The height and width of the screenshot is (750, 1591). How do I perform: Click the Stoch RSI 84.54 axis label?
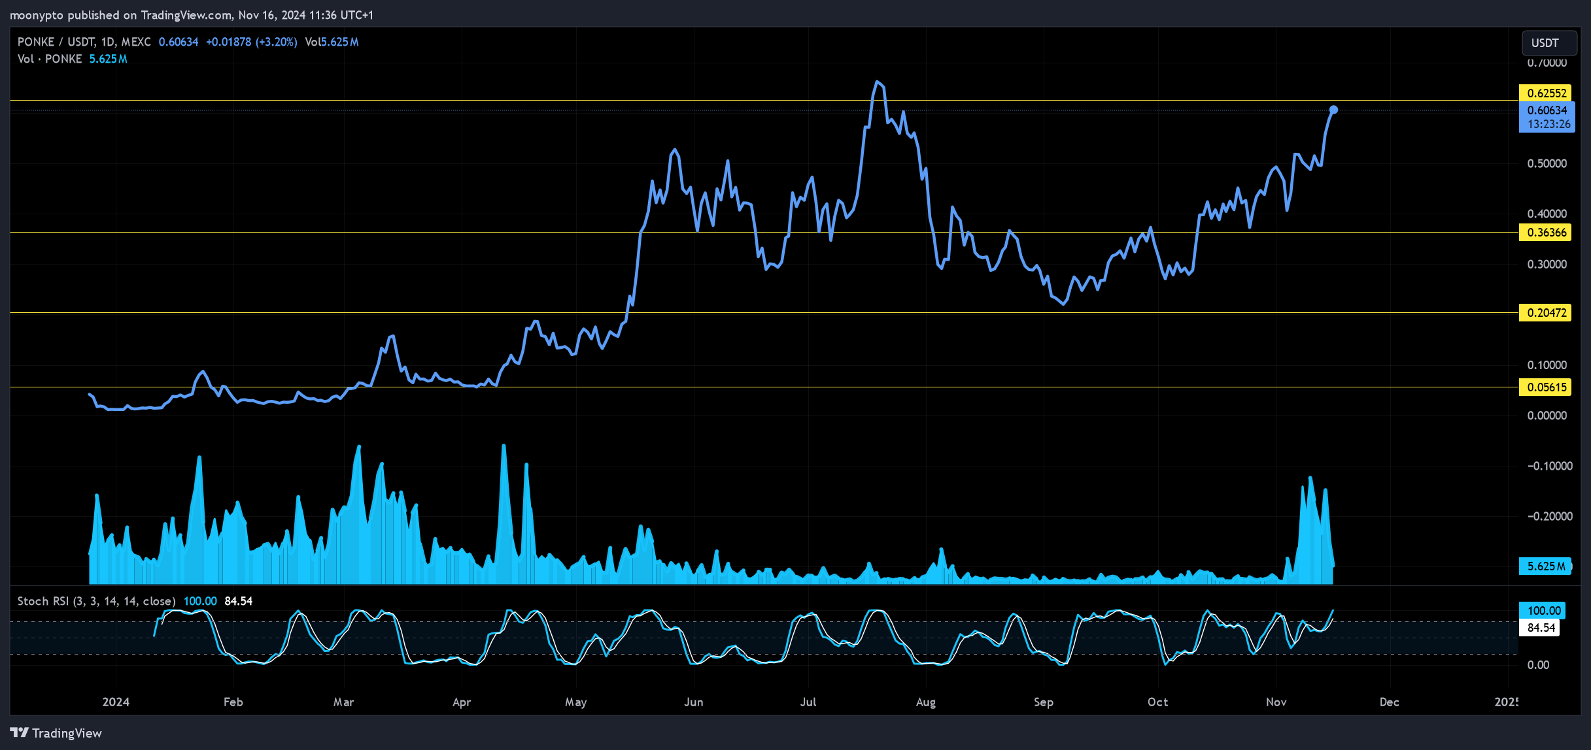[x=1541, y=628]
